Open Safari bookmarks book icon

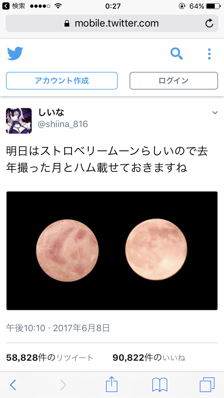[x=160, y=385]
